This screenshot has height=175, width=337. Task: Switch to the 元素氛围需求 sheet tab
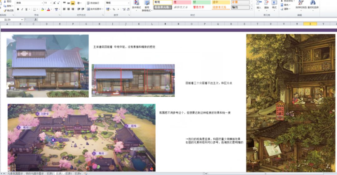click(15, 173)
